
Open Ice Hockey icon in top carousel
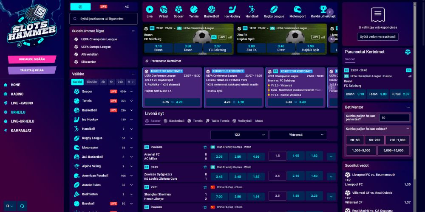[232, 10]
